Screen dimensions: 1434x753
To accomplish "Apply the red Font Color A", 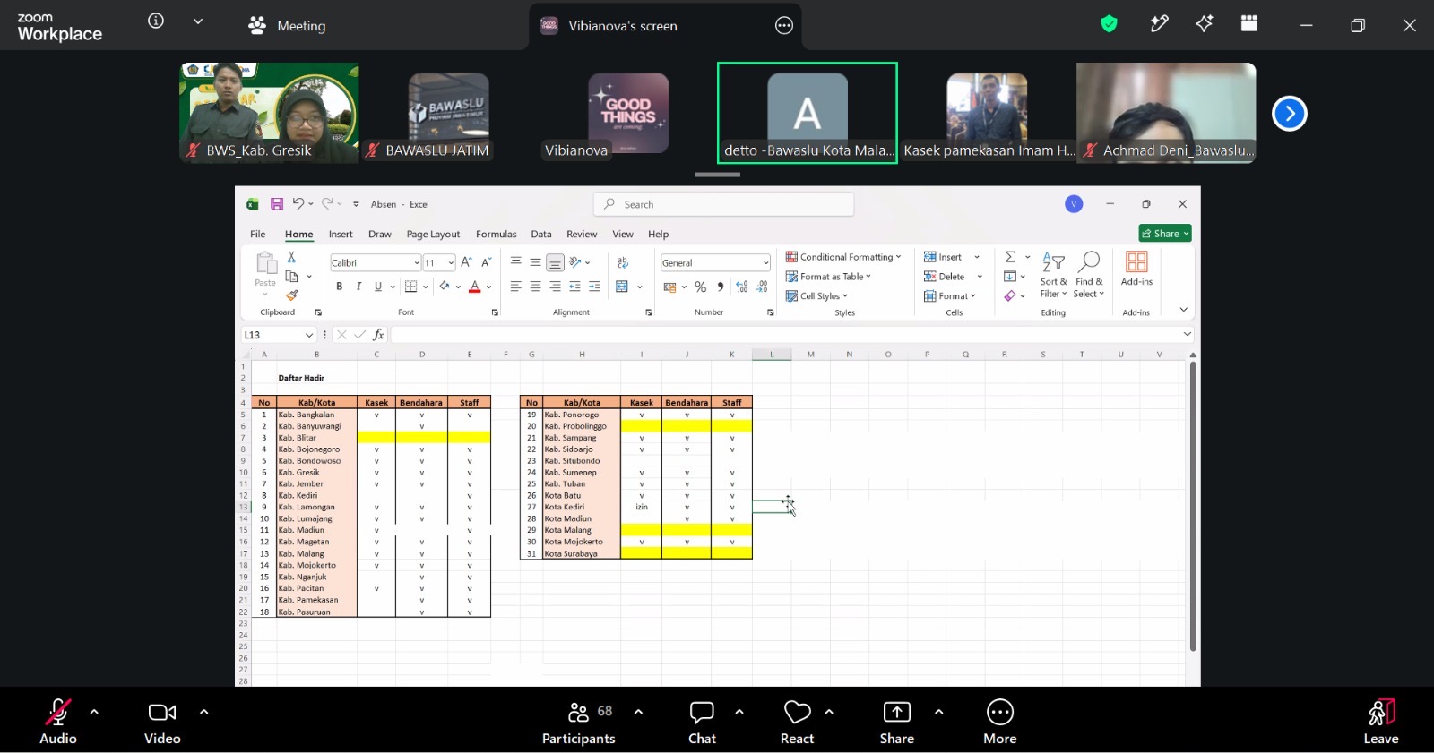I will (475, 287).
